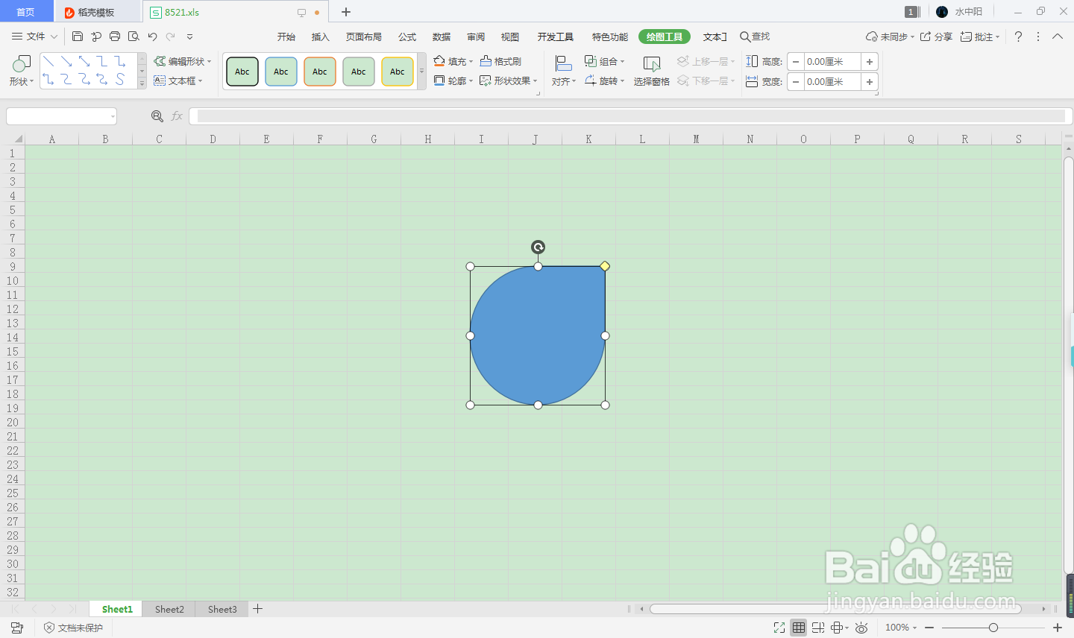Switch to the 插入 ribbon tab
Screen dimensions: 1074x638
(x=321, y=37)
